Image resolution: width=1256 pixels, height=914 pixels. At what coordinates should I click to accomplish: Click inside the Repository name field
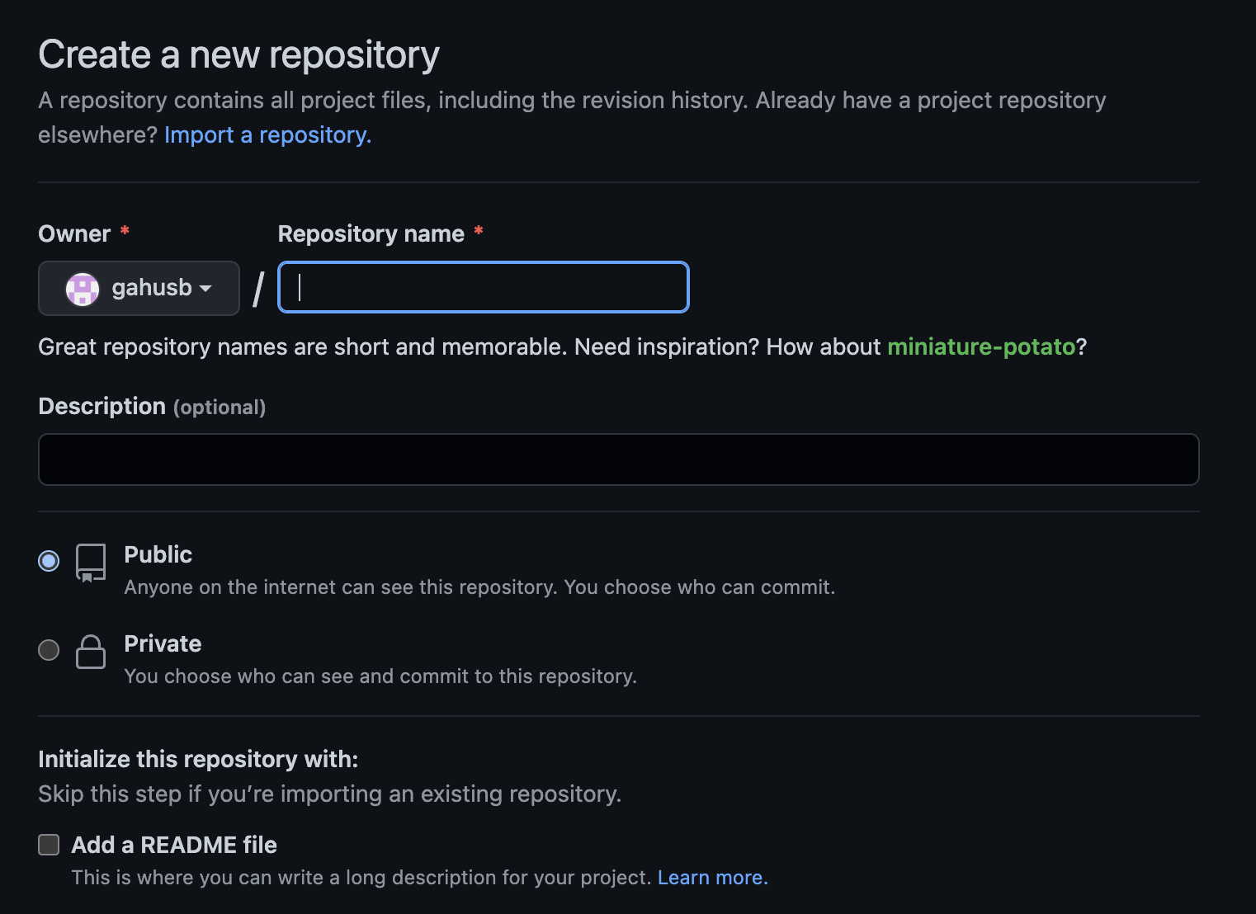click(x=482, y=287)
